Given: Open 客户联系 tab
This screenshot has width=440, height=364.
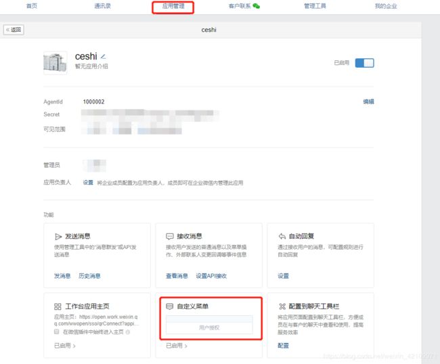Looking at the screenshot, I should tap(240, 6).
